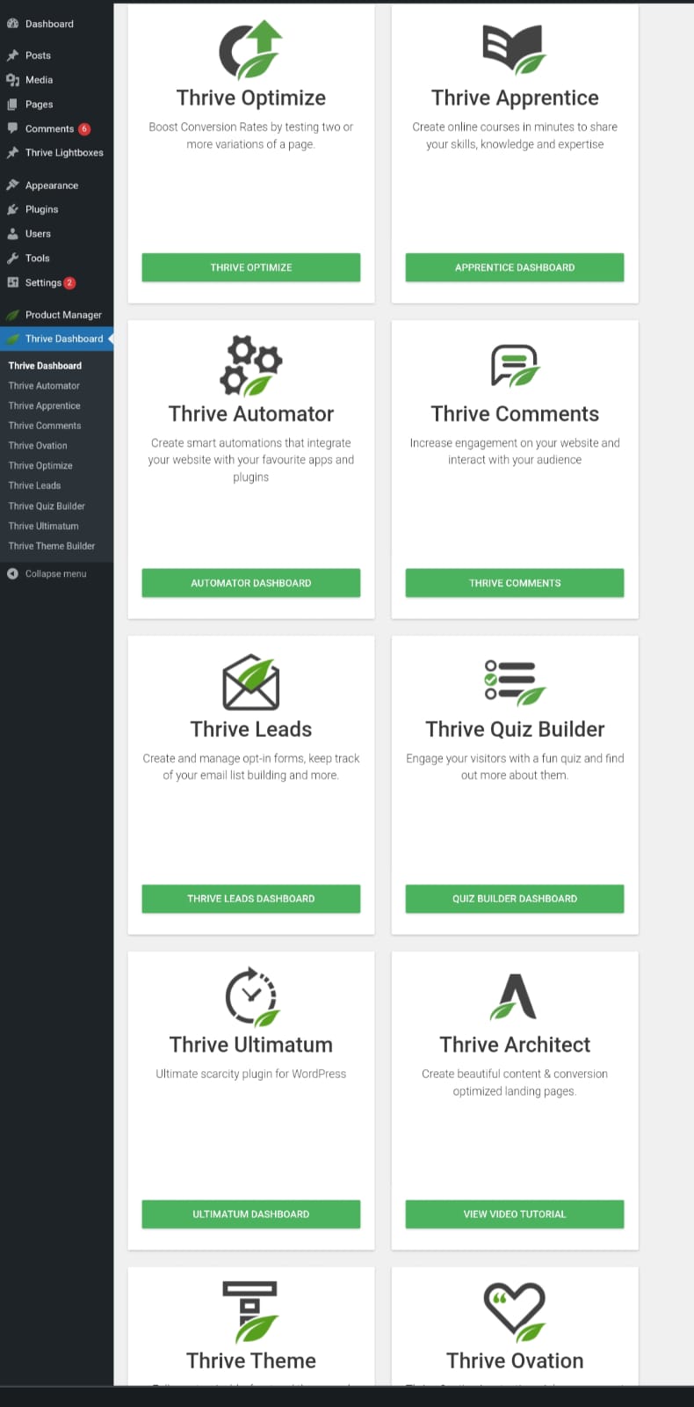
Task: Click the Thrive Ovation heart logo
Action: pos(515,1312)
